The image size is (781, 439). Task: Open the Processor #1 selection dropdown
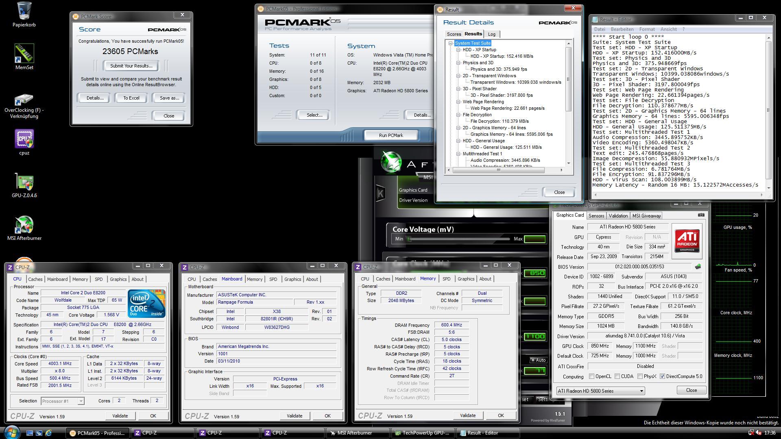pyautogui.click(x=63, y=401)
